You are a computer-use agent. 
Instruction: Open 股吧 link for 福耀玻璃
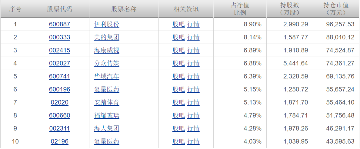tap(179, 115)
